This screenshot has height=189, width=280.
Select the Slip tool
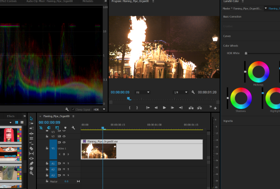[x=31, y=153]
